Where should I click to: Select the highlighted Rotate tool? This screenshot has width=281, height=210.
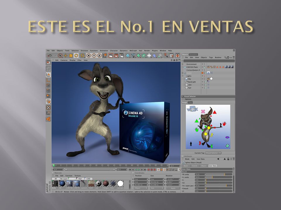pyautogui.click(x=76, y=55)
